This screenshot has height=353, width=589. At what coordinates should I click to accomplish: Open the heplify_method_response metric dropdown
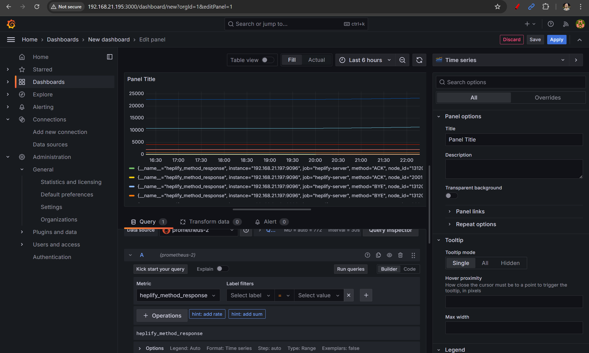(178, 295)
